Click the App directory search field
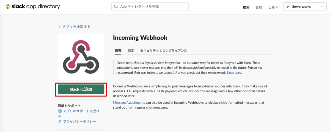330x132 pixels. (150, 6)
